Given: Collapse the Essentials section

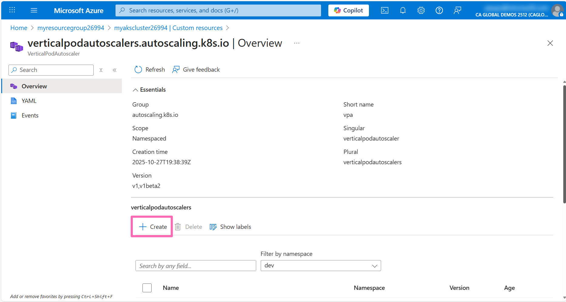Looking at the screenshot, I should (136, 90).
